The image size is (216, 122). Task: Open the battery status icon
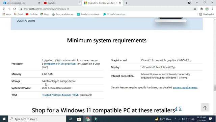(x=183, y=119)
